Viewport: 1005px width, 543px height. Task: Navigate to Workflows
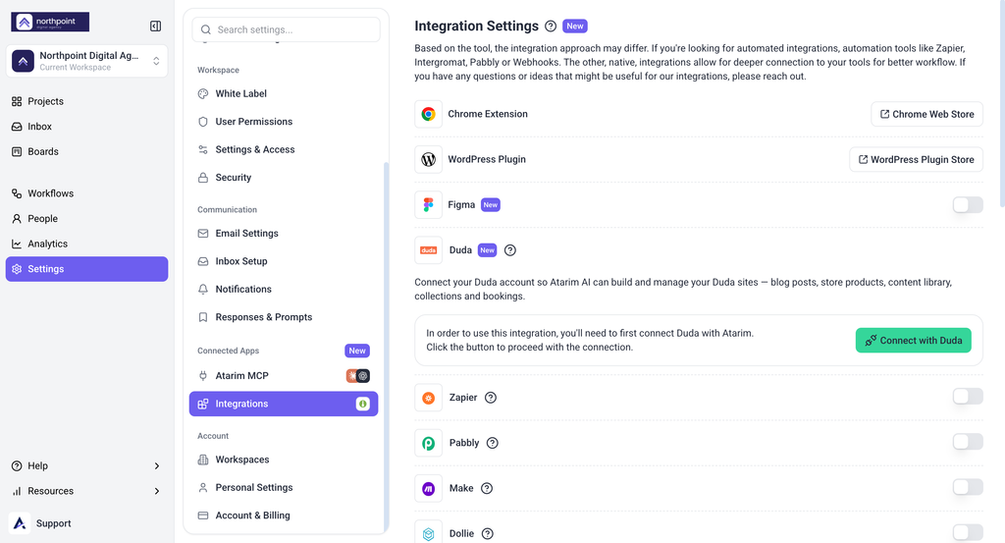pos(86,193)
